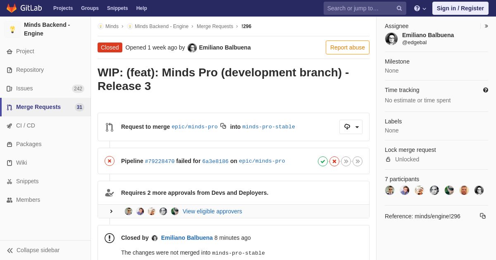Image resolution: width=496 pixels, height=260 pixels.
Task: Open the Project sidebar item
Action: click(45, 51)
